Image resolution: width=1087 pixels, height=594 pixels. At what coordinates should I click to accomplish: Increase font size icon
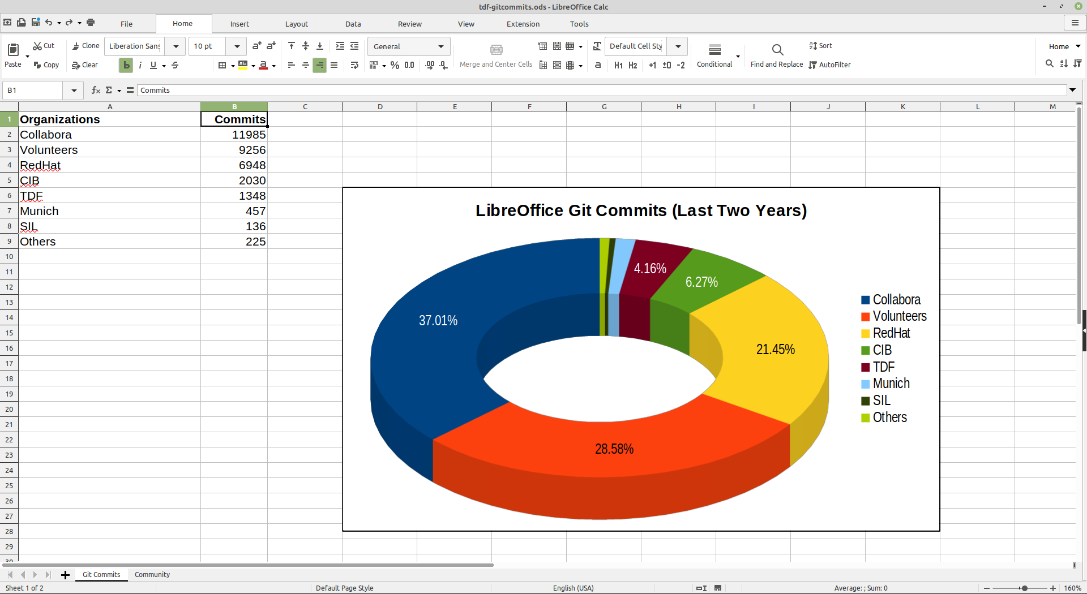(x=257, y=46)
